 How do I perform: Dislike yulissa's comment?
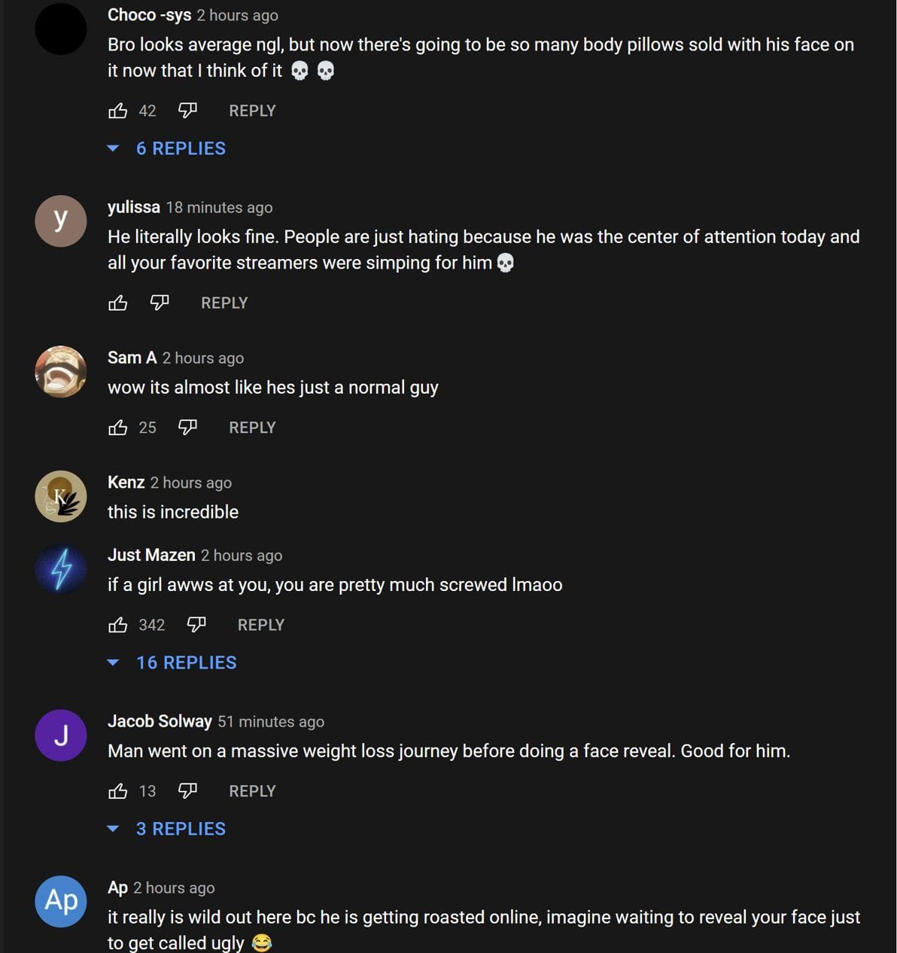[x=160, y=303]
